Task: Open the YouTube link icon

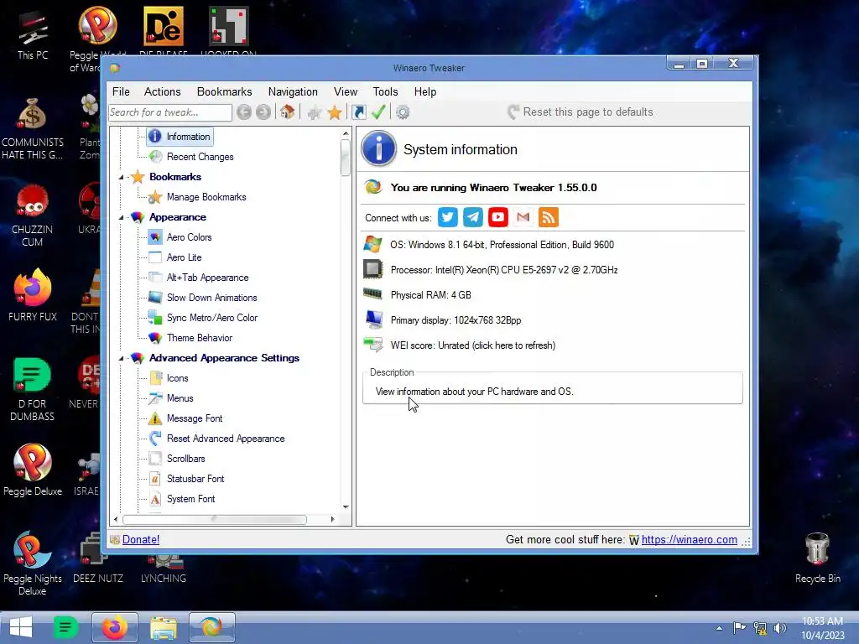Action: 498,217
